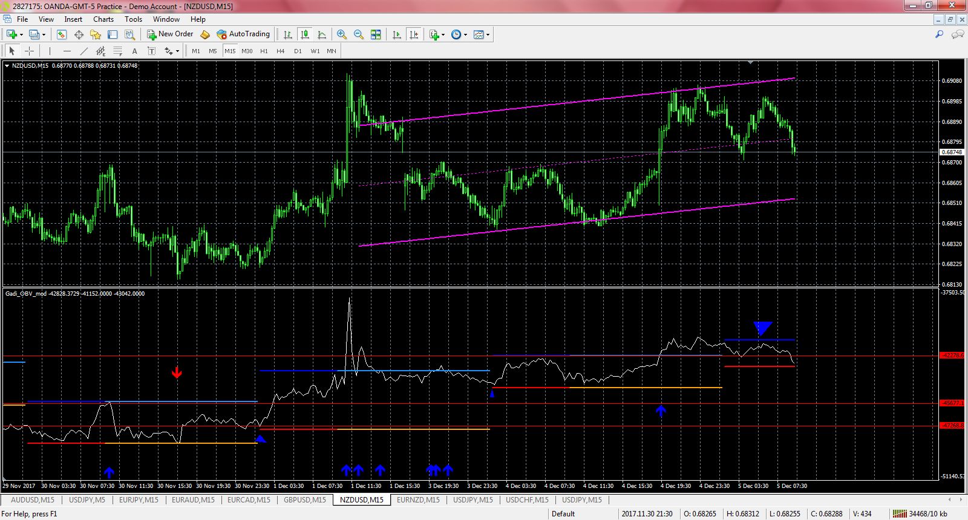Zoom out on the chart
This screenshot has width=968, height=520.
[x=359, y=34]
